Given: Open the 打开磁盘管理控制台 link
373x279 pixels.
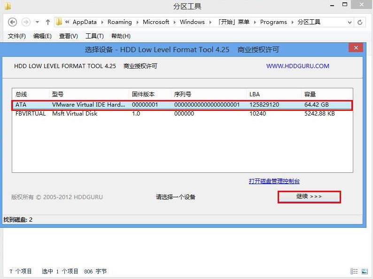Looking at the screenshot, I should coord(274,181).
